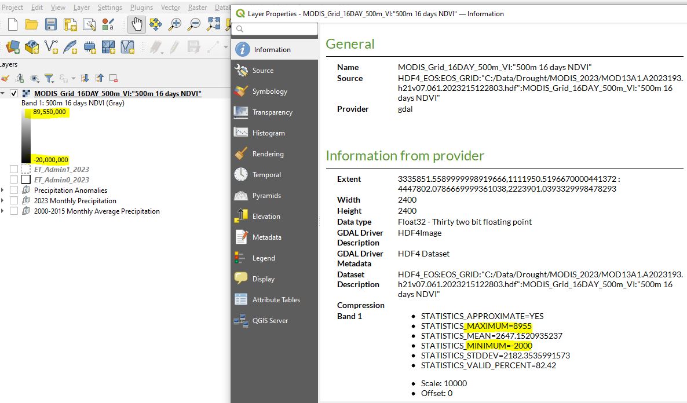The width and height of the screenshot is (687, 403).
Task: Open the Manage Map Themes eye icon
Action: click(x=34, y=78)
